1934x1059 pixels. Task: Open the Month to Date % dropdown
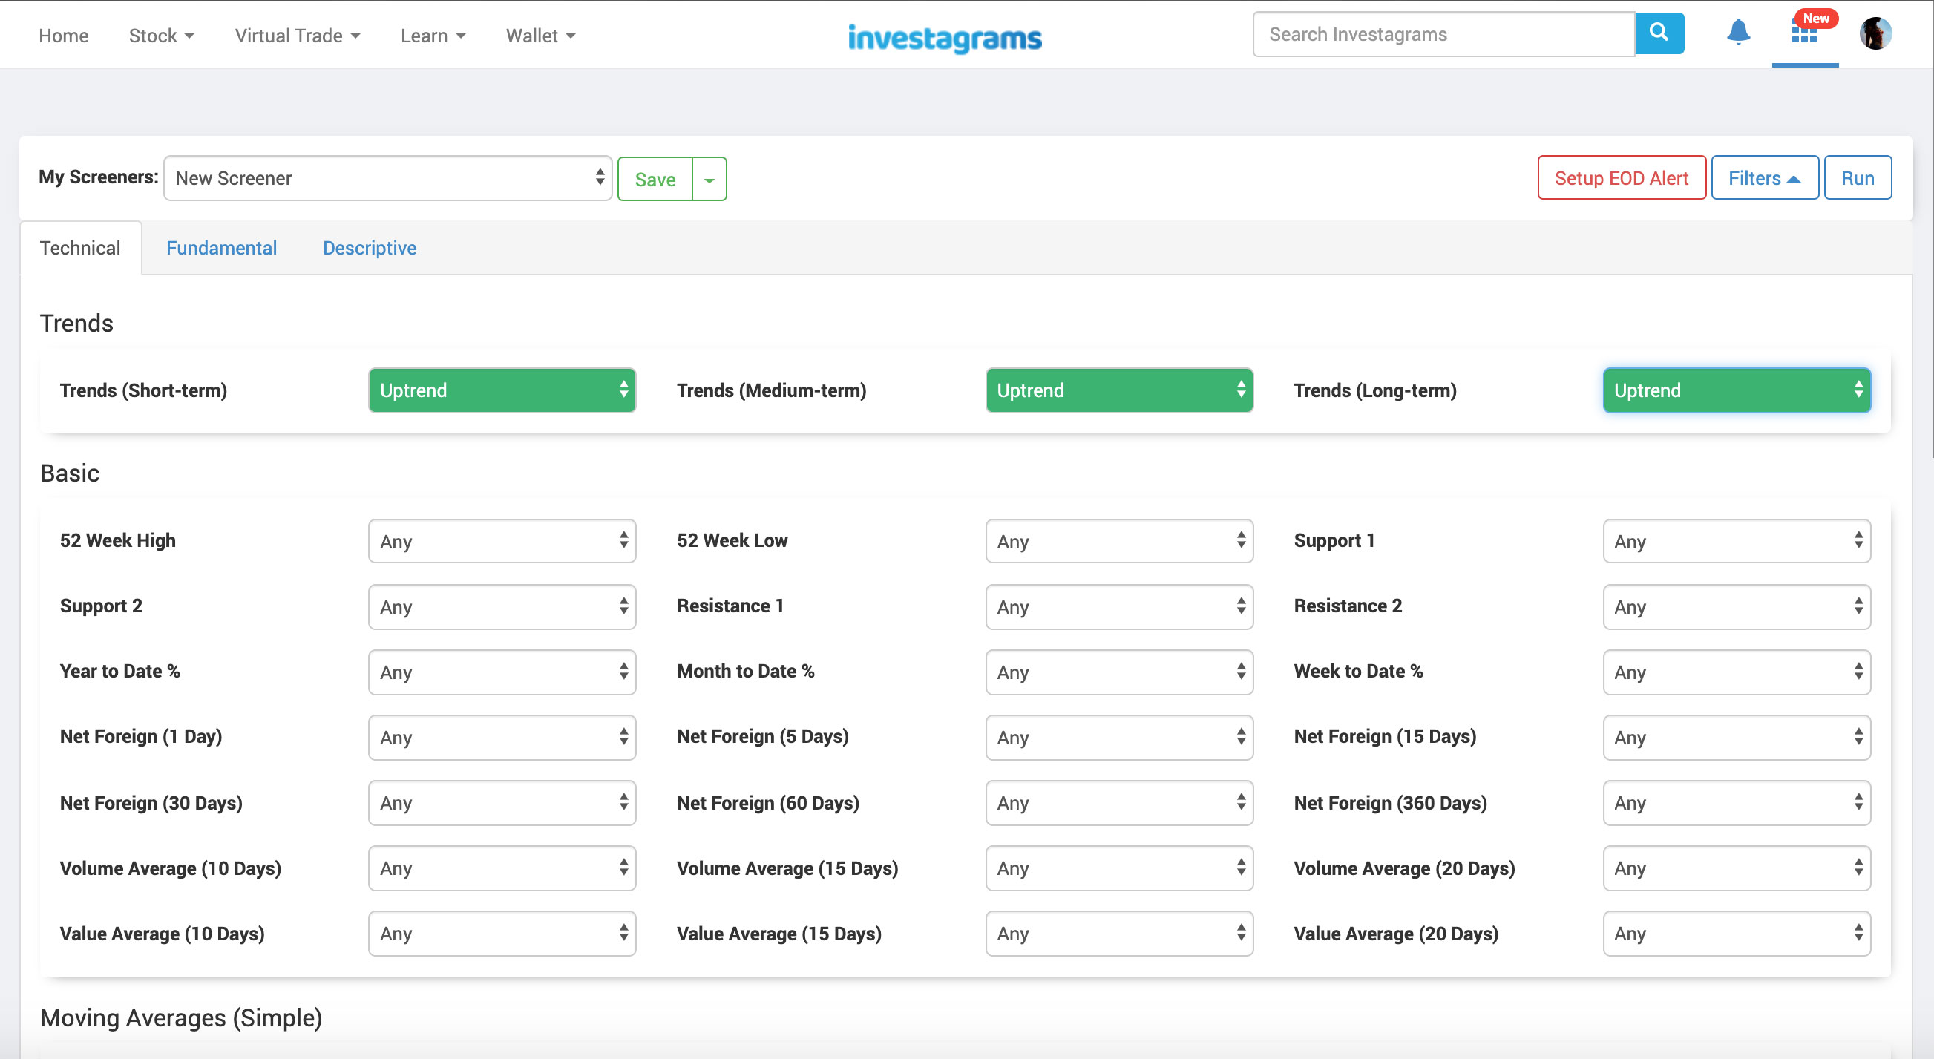(x=1119, y=672)
